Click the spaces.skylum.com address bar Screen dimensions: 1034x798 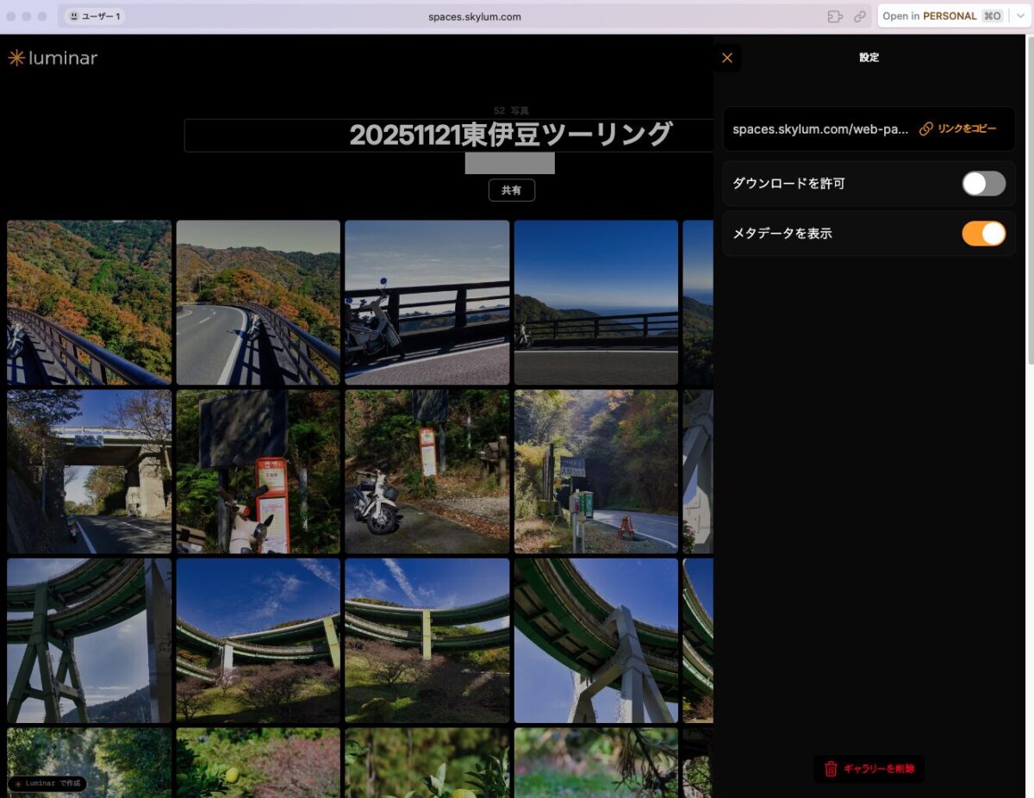coord(475,16)
